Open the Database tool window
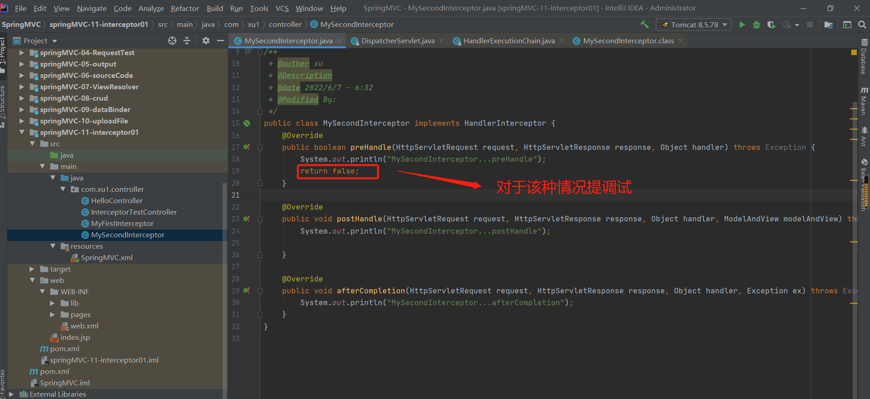Image resolution: width=870 pixels, height=399 pixels. click(x=864, y=57)
